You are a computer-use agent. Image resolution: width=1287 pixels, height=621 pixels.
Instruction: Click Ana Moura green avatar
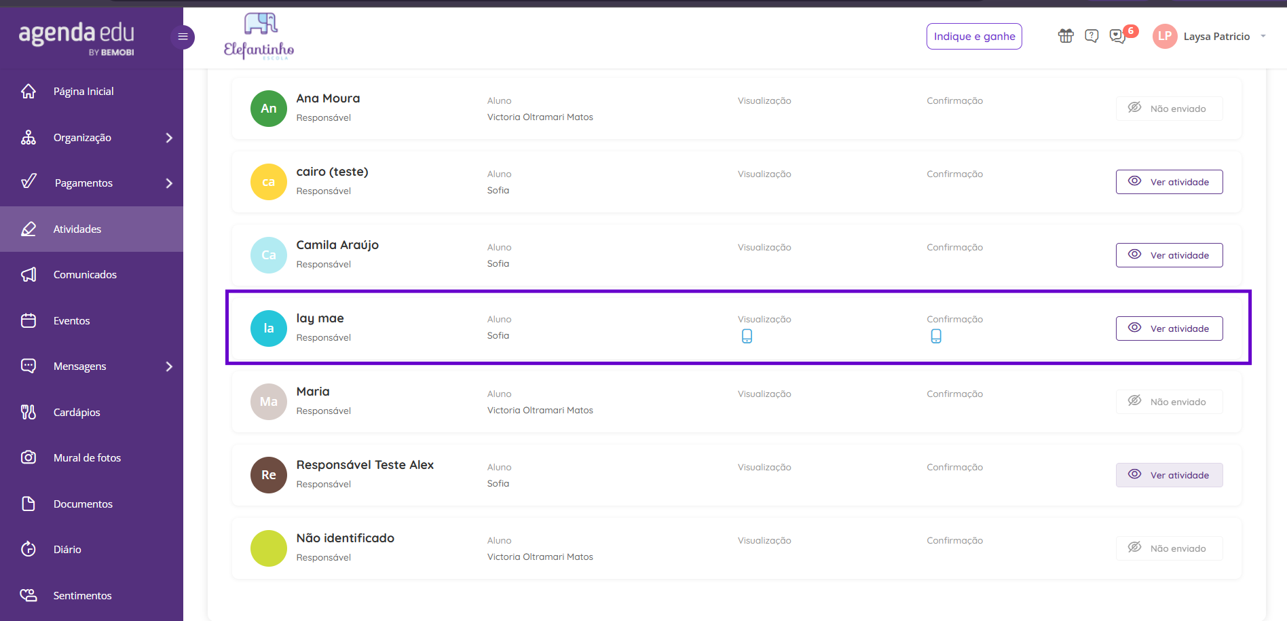pyautogui.click(x=269, y=109)
